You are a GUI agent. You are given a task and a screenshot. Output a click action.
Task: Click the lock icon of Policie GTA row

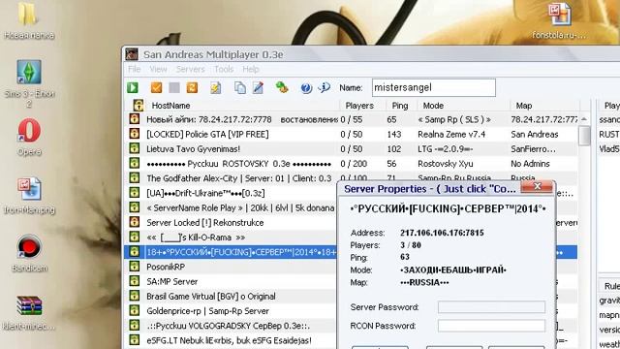(x=135, y=134)
